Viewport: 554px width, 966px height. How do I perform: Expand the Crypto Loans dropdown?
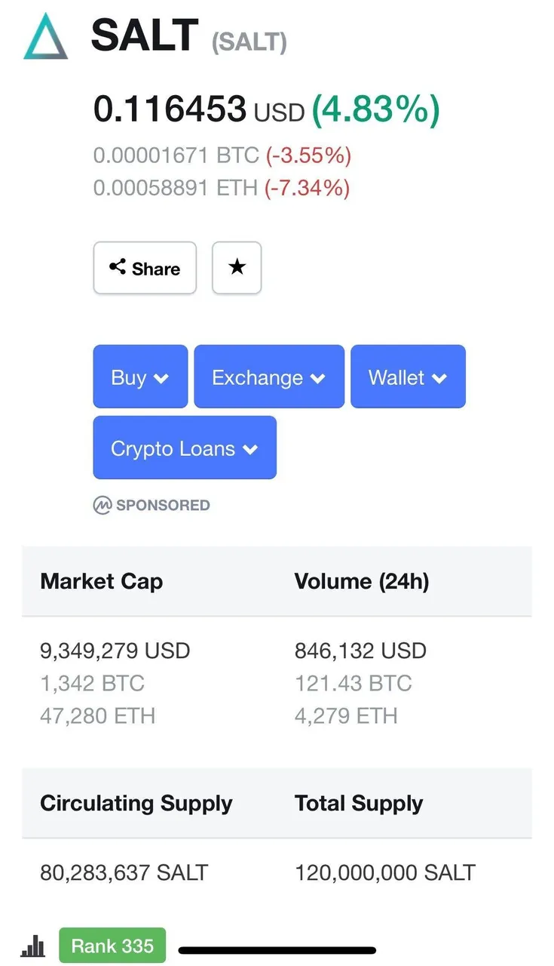tap(185, 448)
